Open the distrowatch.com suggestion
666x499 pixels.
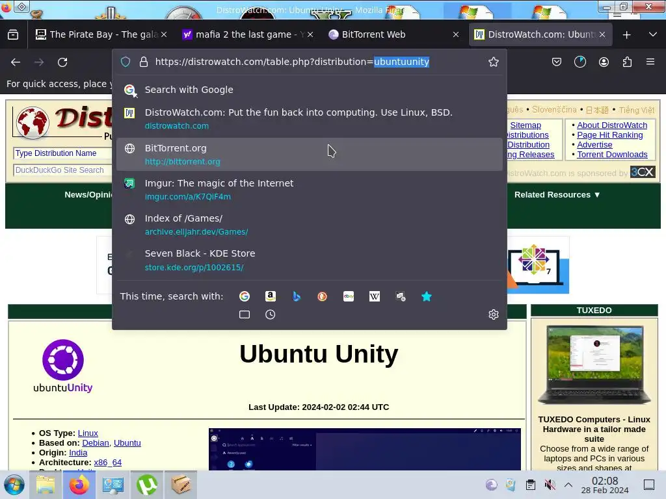309,119
